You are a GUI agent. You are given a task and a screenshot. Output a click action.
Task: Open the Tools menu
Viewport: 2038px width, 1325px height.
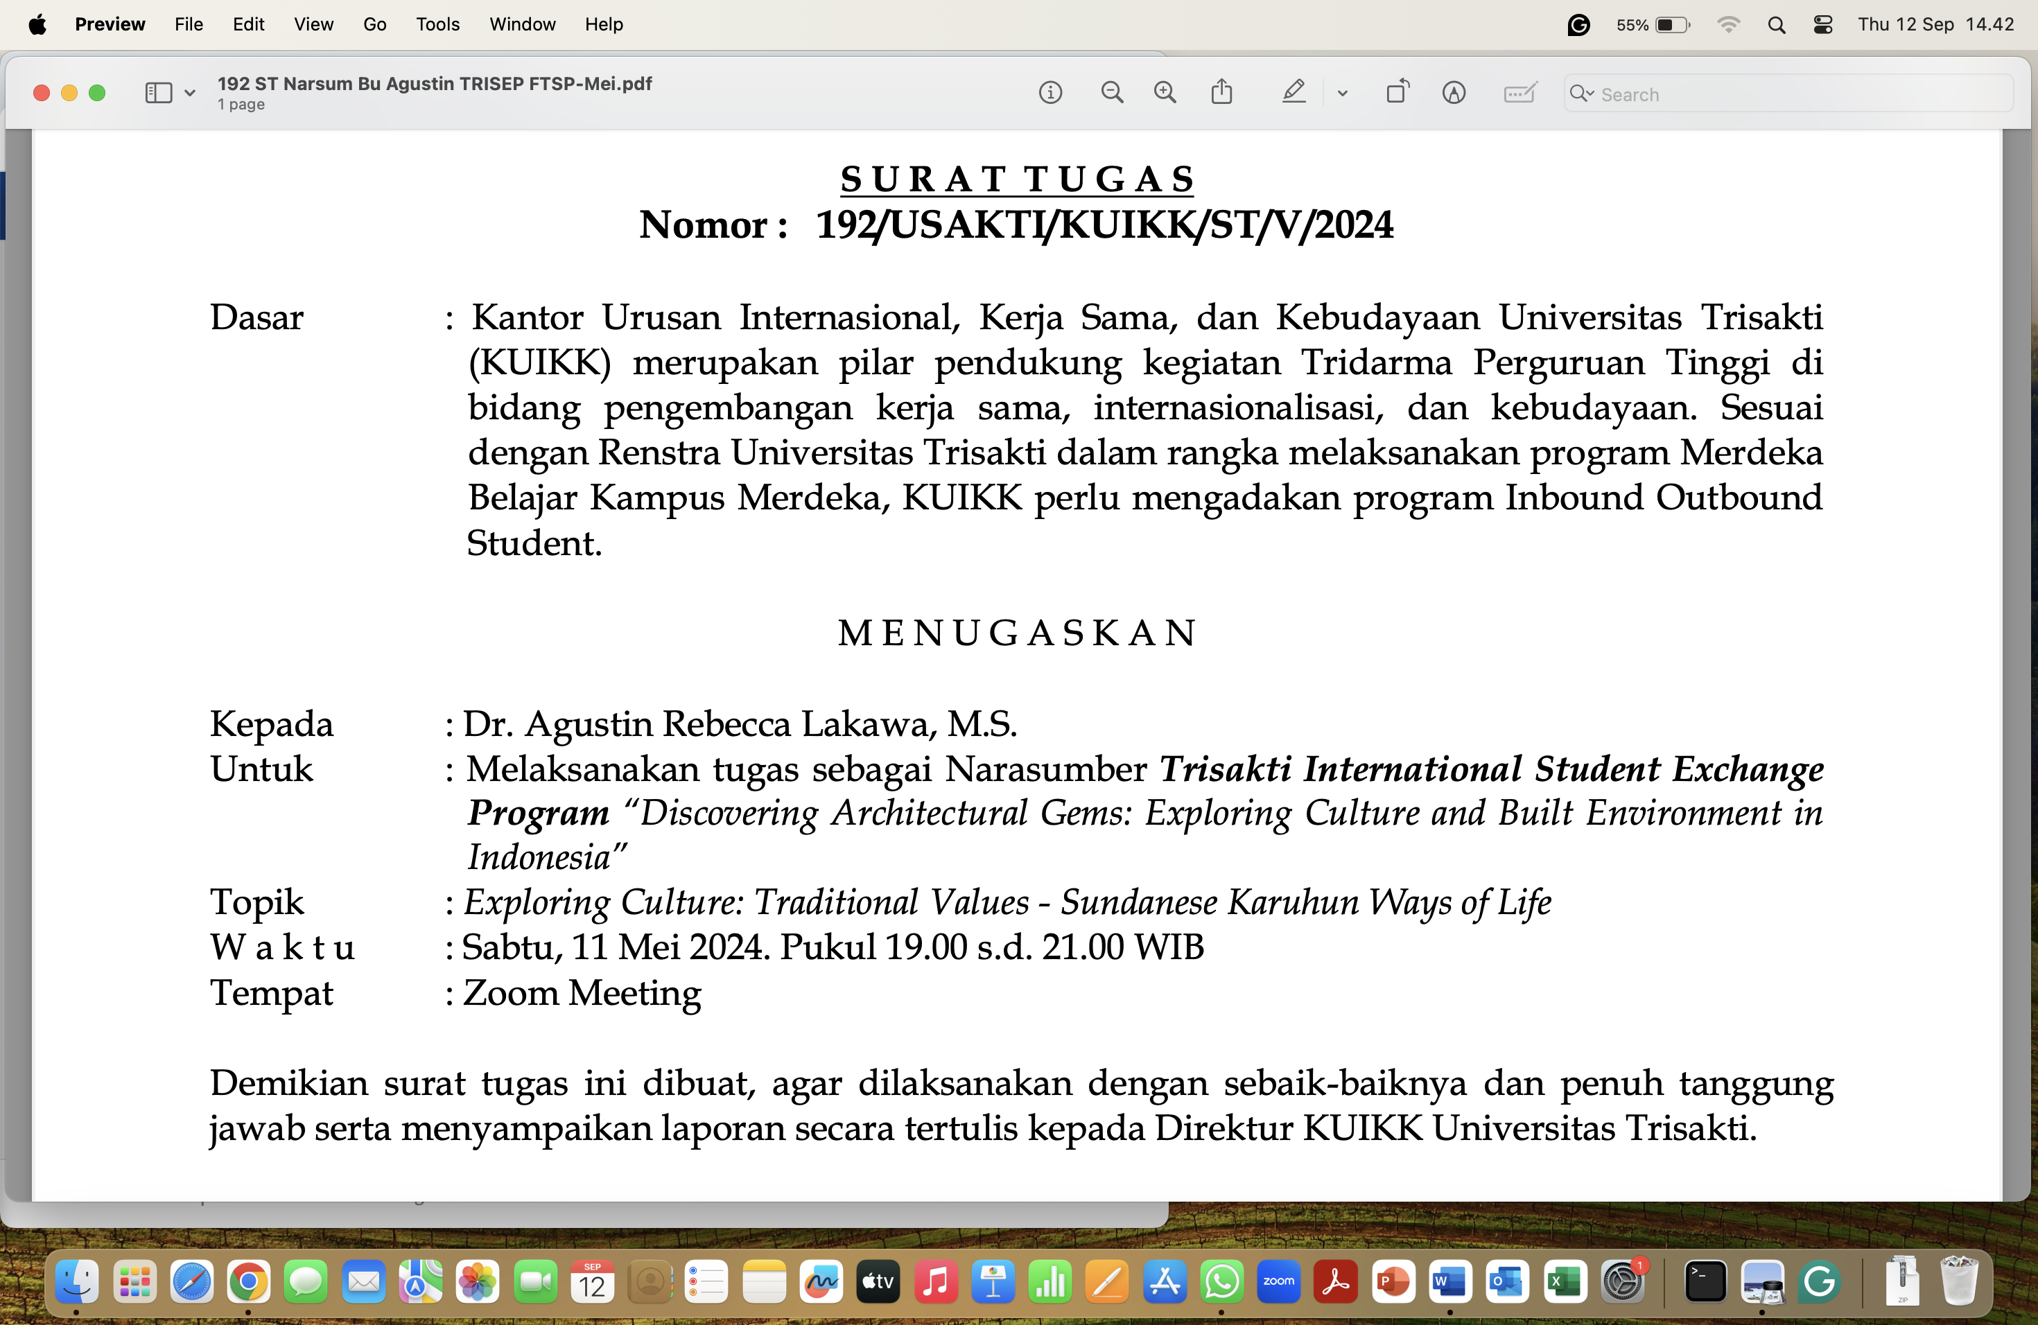tap(437, 24)
